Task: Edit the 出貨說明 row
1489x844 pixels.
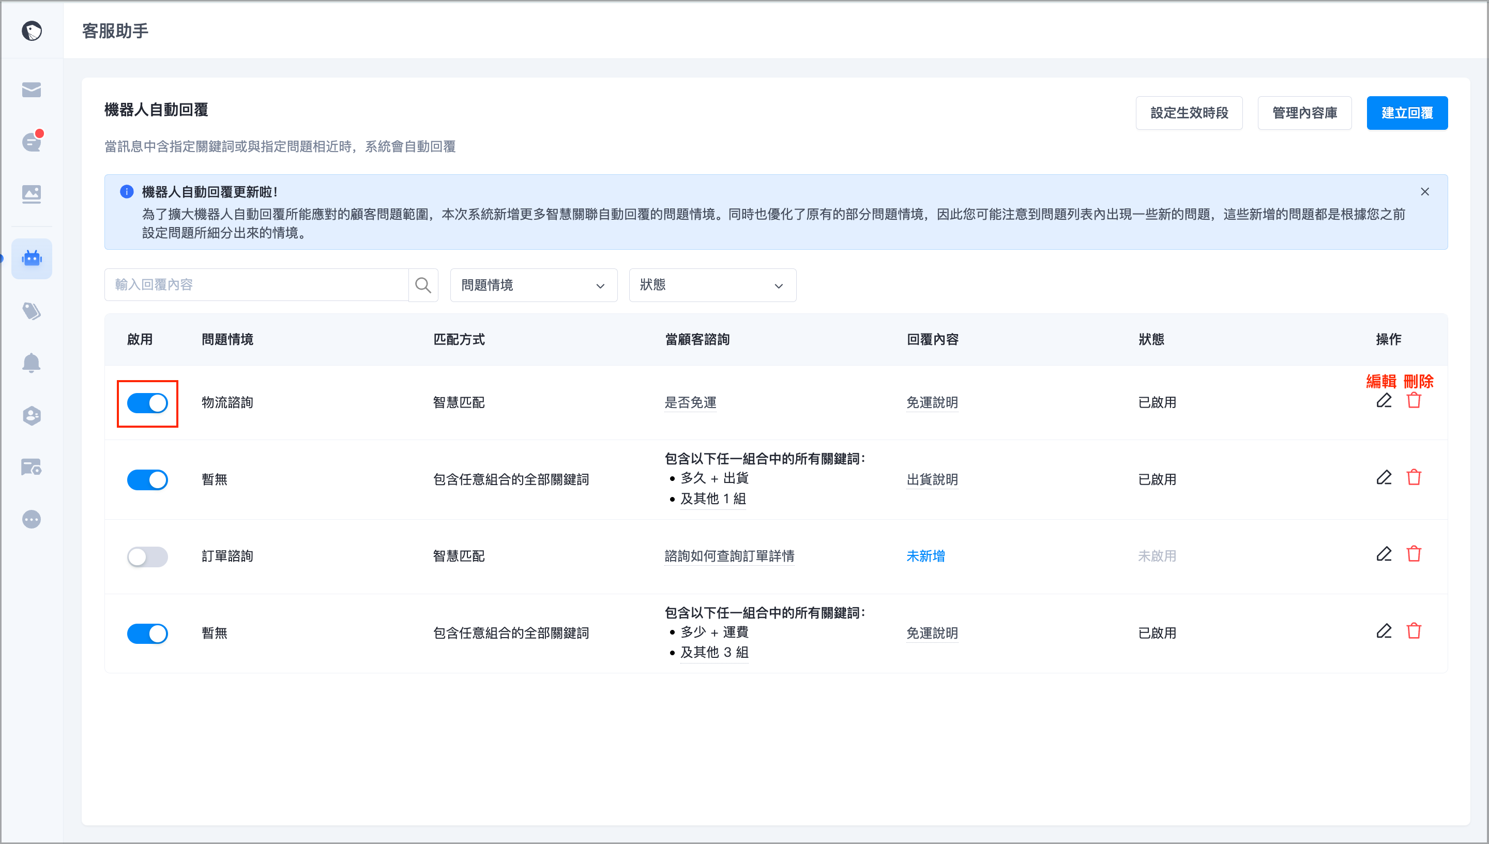Action: (x=1384, y=478)
